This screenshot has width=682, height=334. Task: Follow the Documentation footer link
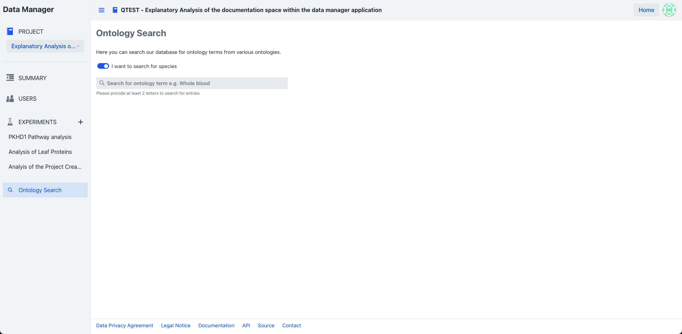coord(216,325)
